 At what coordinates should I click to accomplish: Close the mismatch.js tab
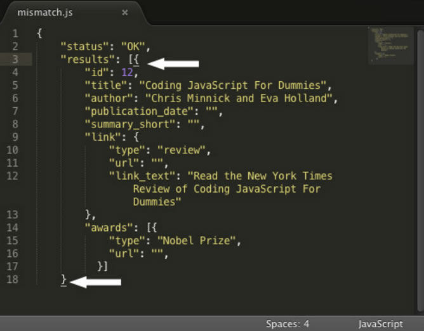124,13
